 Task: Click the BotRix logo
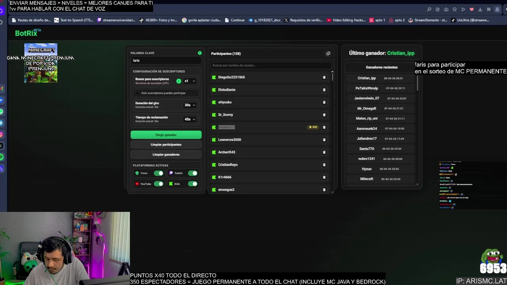click(28, 33)
